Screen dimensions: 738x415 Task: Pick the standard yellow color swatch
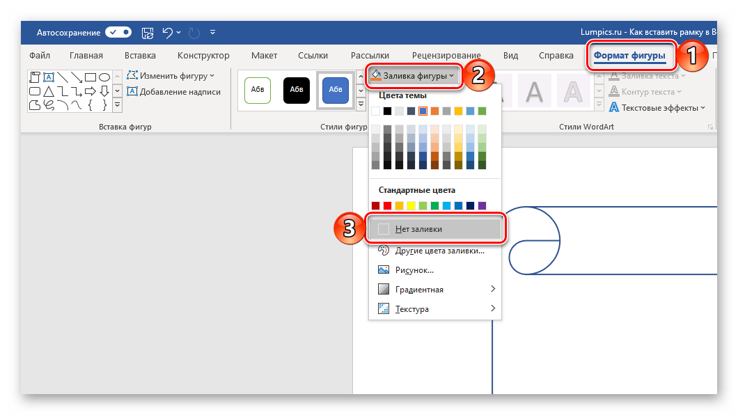411,205
